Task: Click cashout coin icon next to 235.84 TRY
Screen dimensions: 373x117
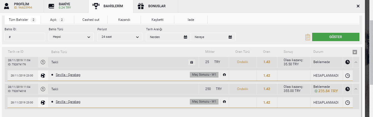Action: [316, 91]
